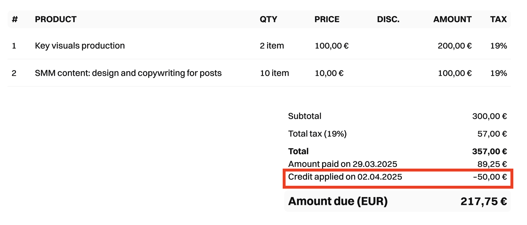Click the QTY column header
Viewport: 527px width, 225px height.
268,19
